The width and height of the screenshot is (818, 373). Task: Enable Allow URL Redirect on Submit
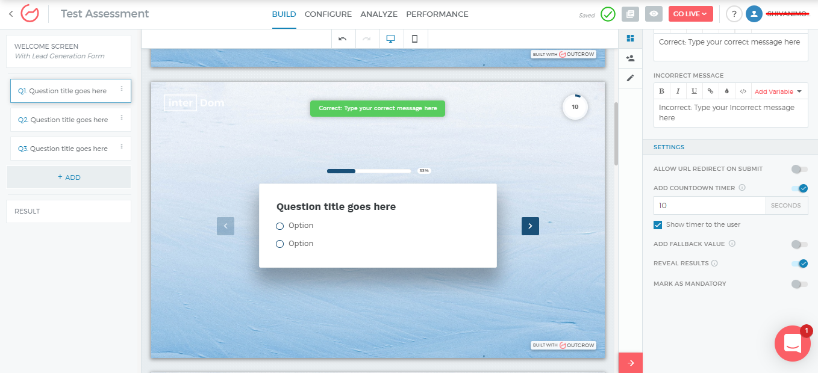(x=799, y=169)
